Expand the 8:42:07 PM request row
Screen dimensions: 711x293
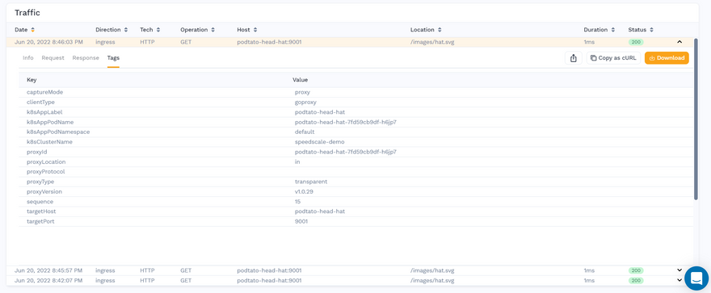click(x=679, y=280)
